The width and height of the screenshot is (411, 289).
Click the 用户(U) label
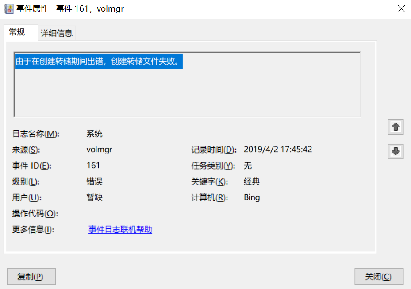coord(27,197)
